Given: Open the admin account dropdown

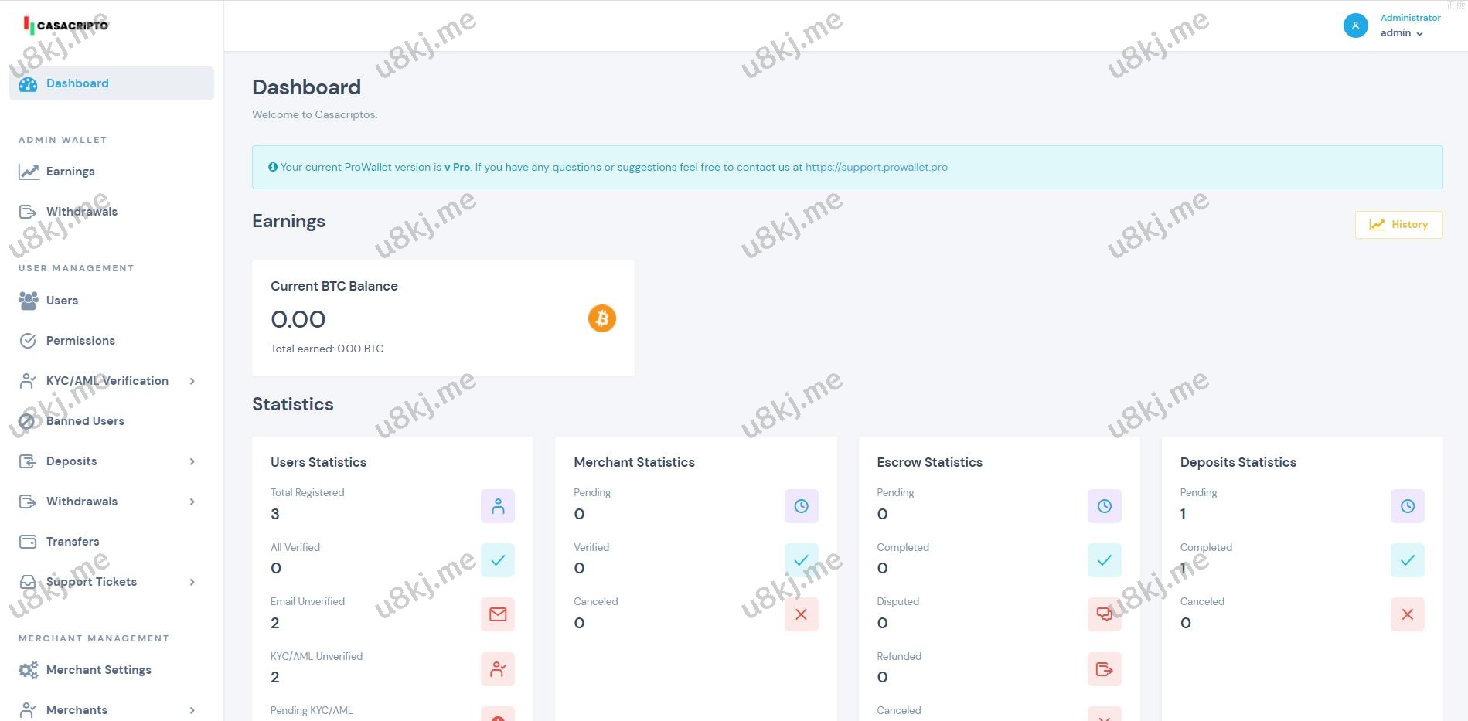Looking at the screenshot, I should [1402, 33].
